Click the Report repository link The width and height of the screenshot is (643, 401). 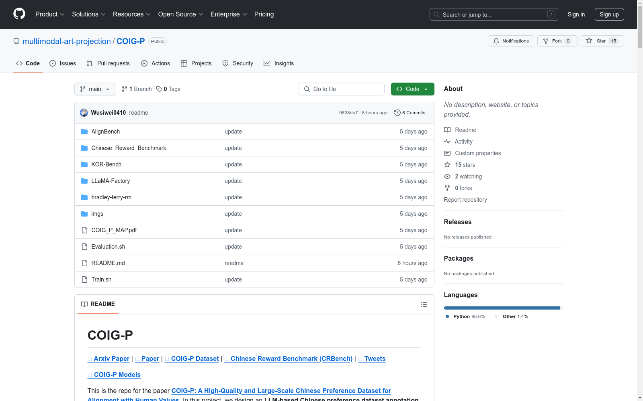click(465, 200)
